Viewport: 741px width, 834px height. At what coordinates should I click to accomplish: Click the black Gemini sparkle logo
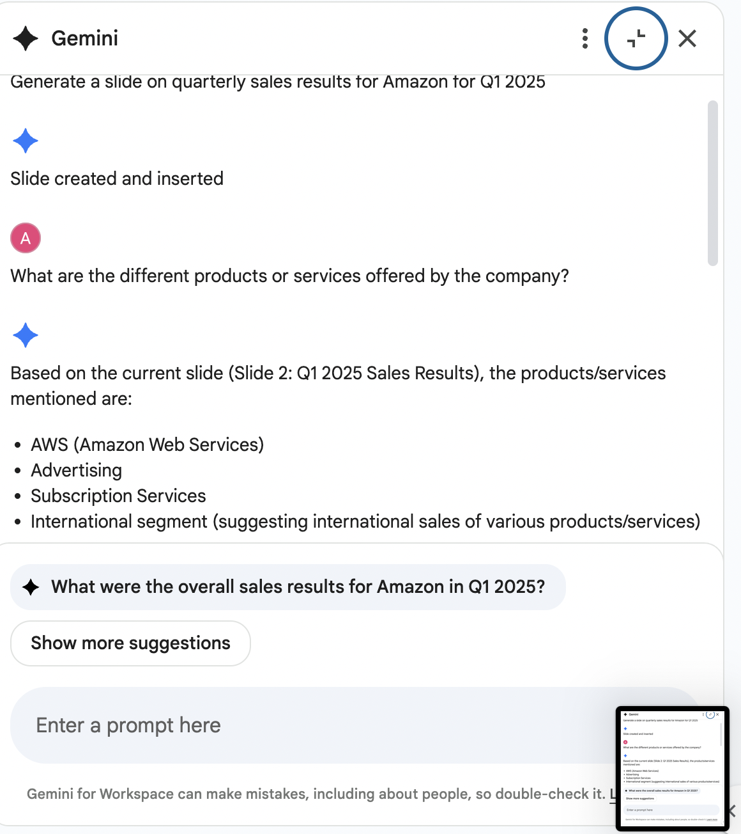pos(26,38)
